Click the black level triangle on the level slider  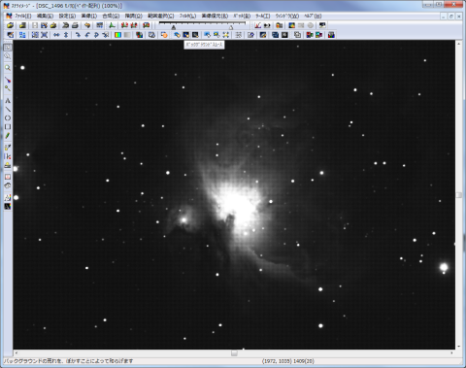click(174, 27)
